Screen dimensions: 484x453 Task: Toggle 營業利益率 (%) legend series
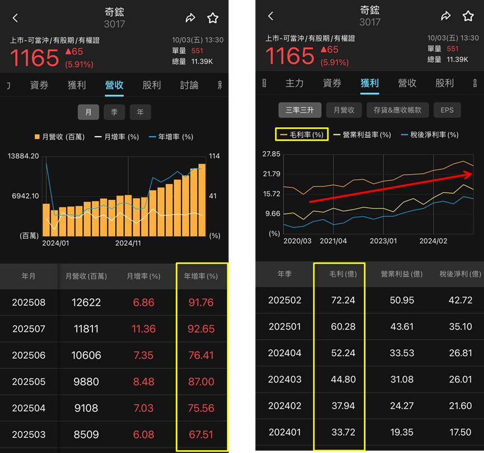[362, 135]
